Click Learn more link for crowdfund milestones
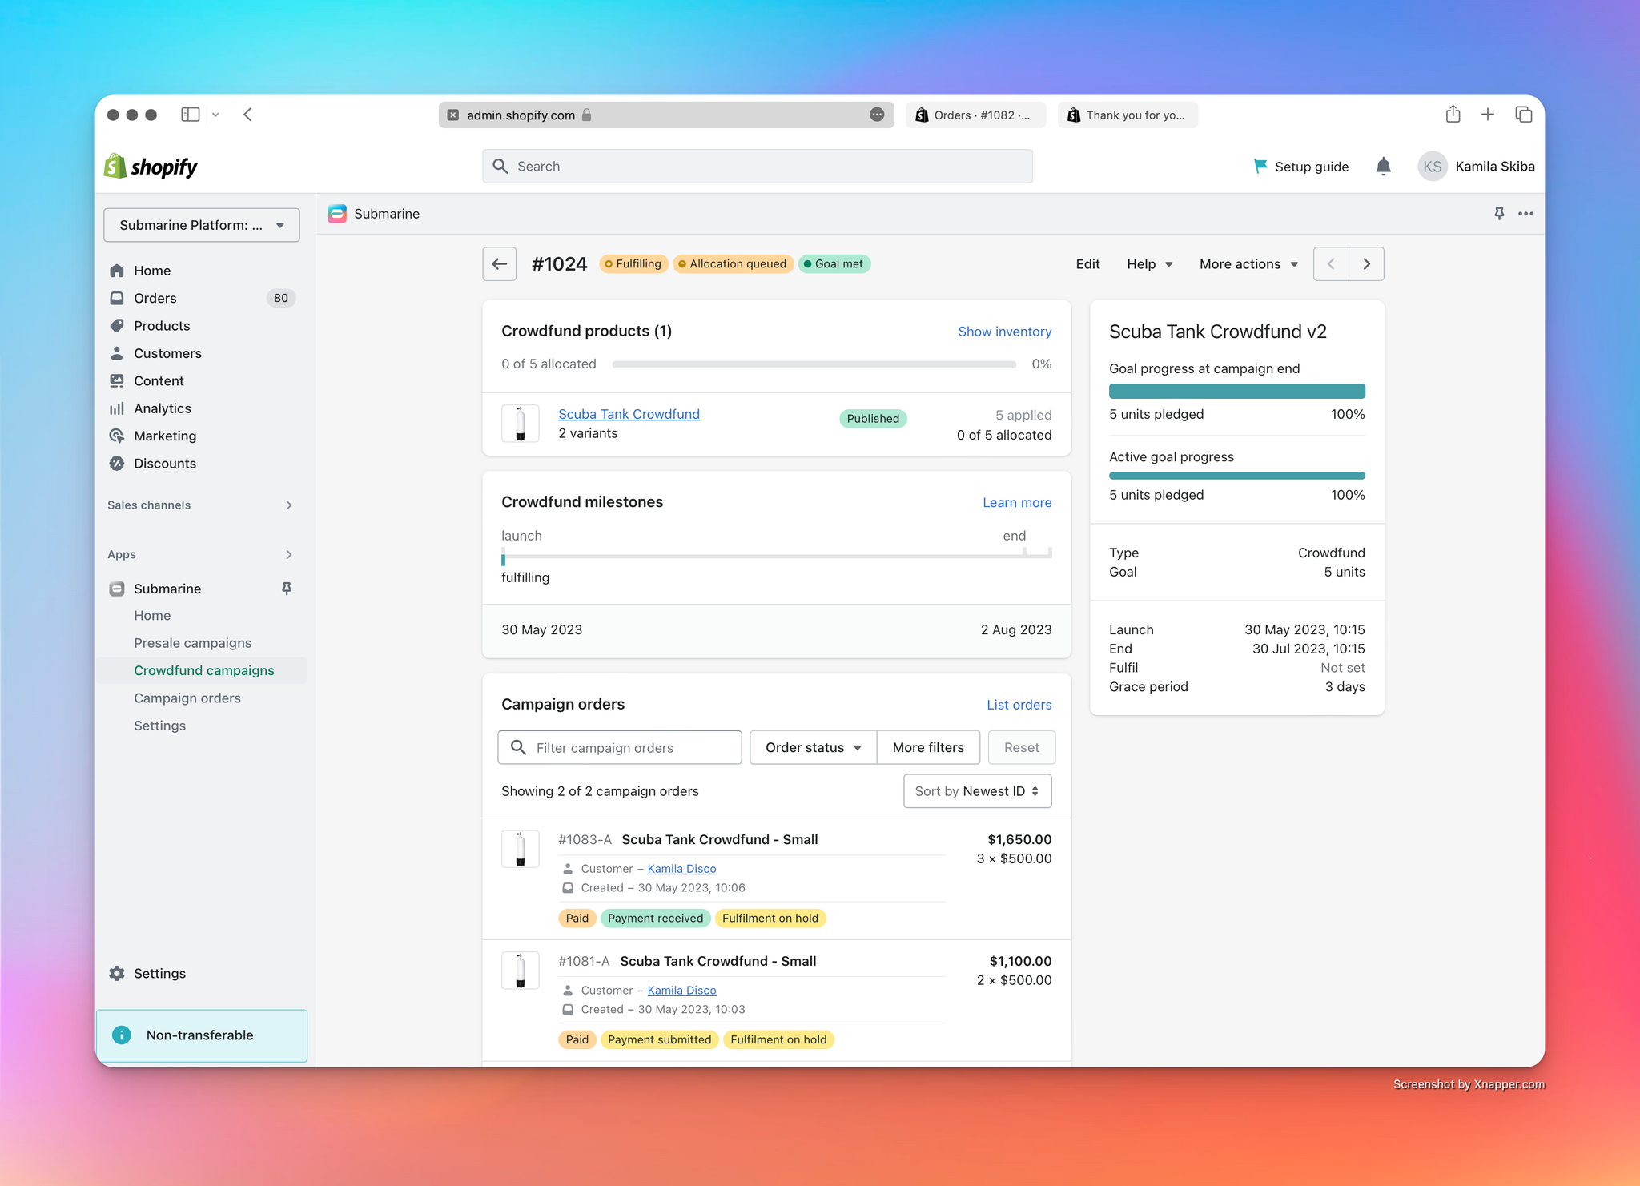This screenshot has height=1186, width=1640. point(1017,501)
